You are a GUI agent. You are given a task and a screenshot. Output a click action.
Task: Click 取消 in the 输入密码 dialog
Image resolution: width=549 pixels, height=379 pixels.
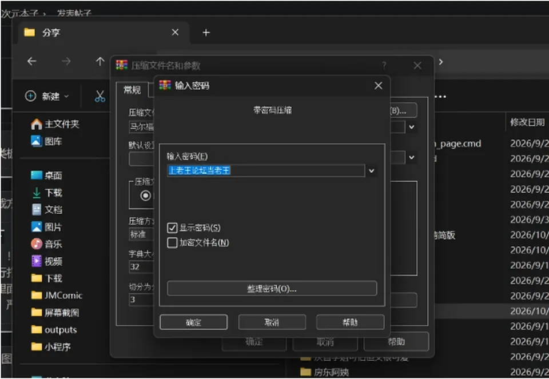pyautogui.click(x=272, y=322)
